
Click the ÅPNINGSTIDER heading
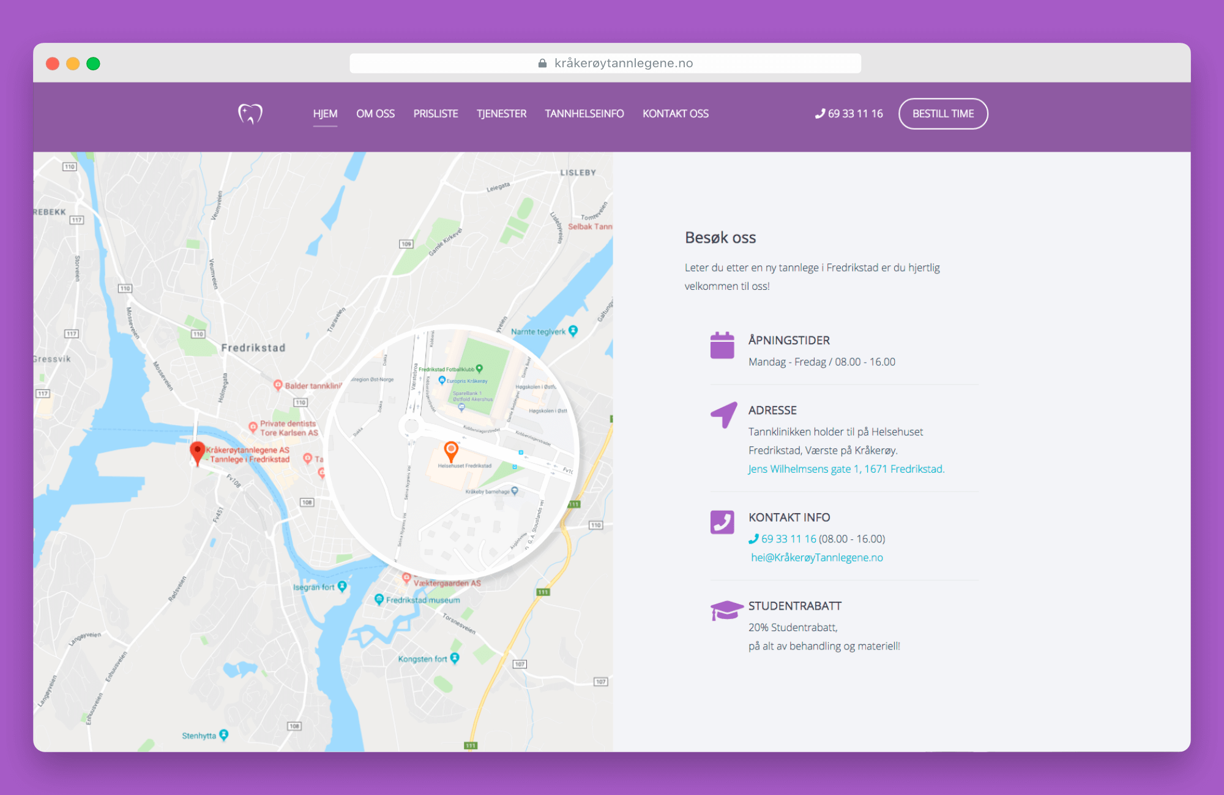[789, 340]
